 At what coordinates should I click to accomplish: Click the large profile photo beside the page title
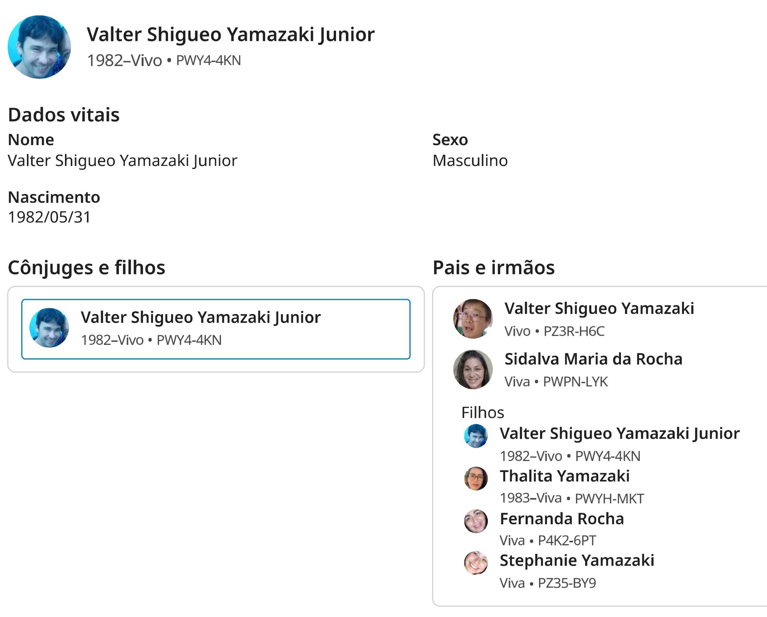[39, 47]
